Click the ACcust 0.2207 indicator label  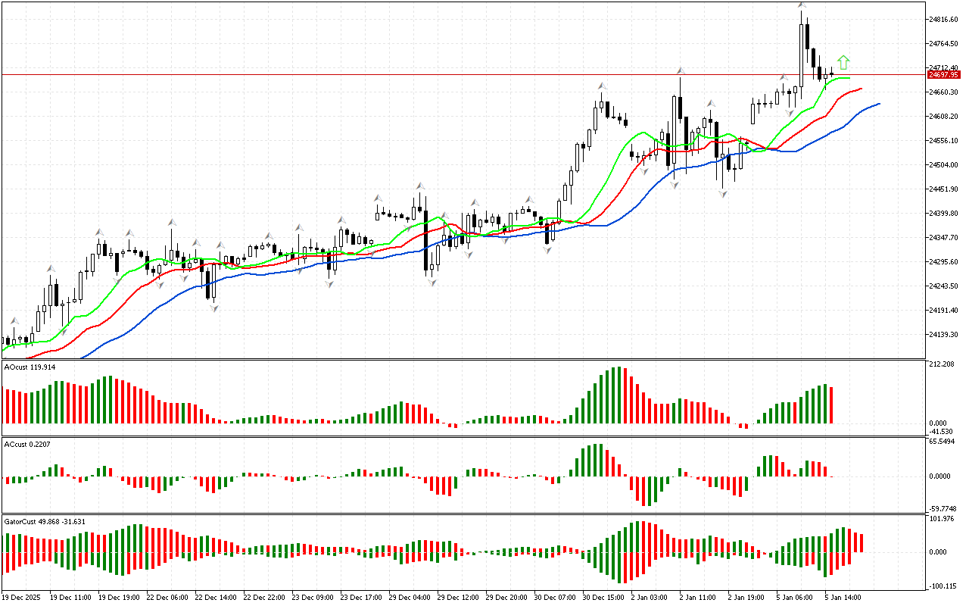click(x=28, y=444)
